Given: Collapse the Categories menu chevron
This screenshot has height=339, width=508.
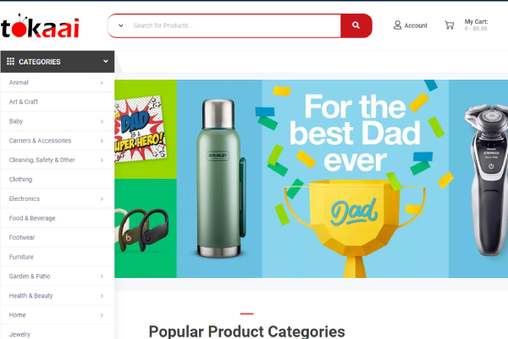Looking at the screenshot, I should (106, 61).
